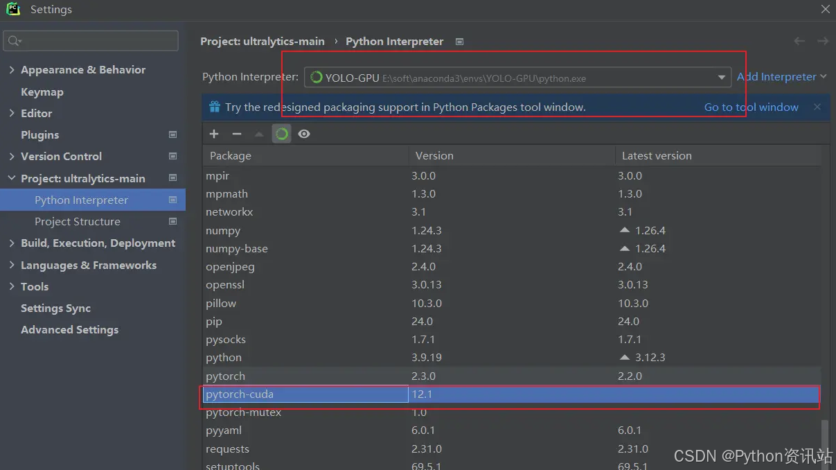Open the Plugins settings page

[39, 134]
